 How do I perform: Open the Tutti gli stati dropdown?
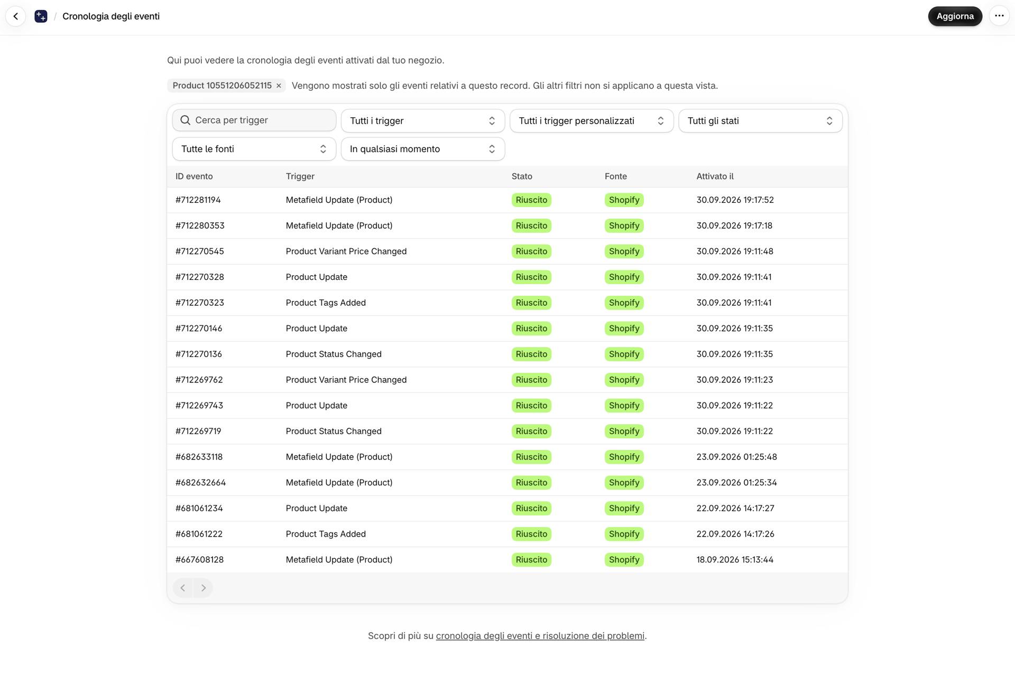(x=760, y=121)
